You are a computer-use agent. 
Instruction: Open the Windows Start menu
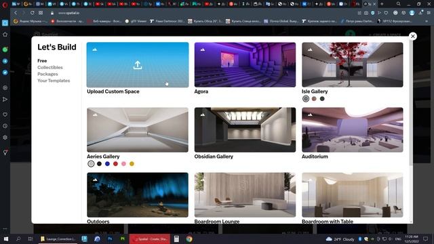(5, 239)
